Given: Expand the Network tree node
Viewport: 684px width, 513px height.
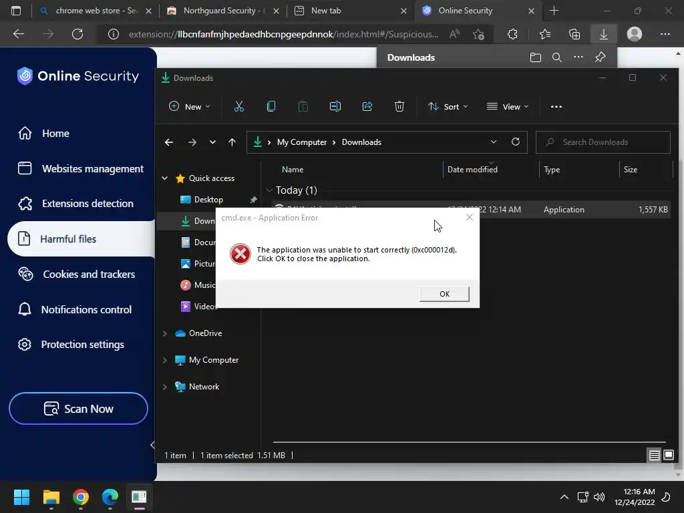Looking at the screenshot, I should (x=165, y=387).
